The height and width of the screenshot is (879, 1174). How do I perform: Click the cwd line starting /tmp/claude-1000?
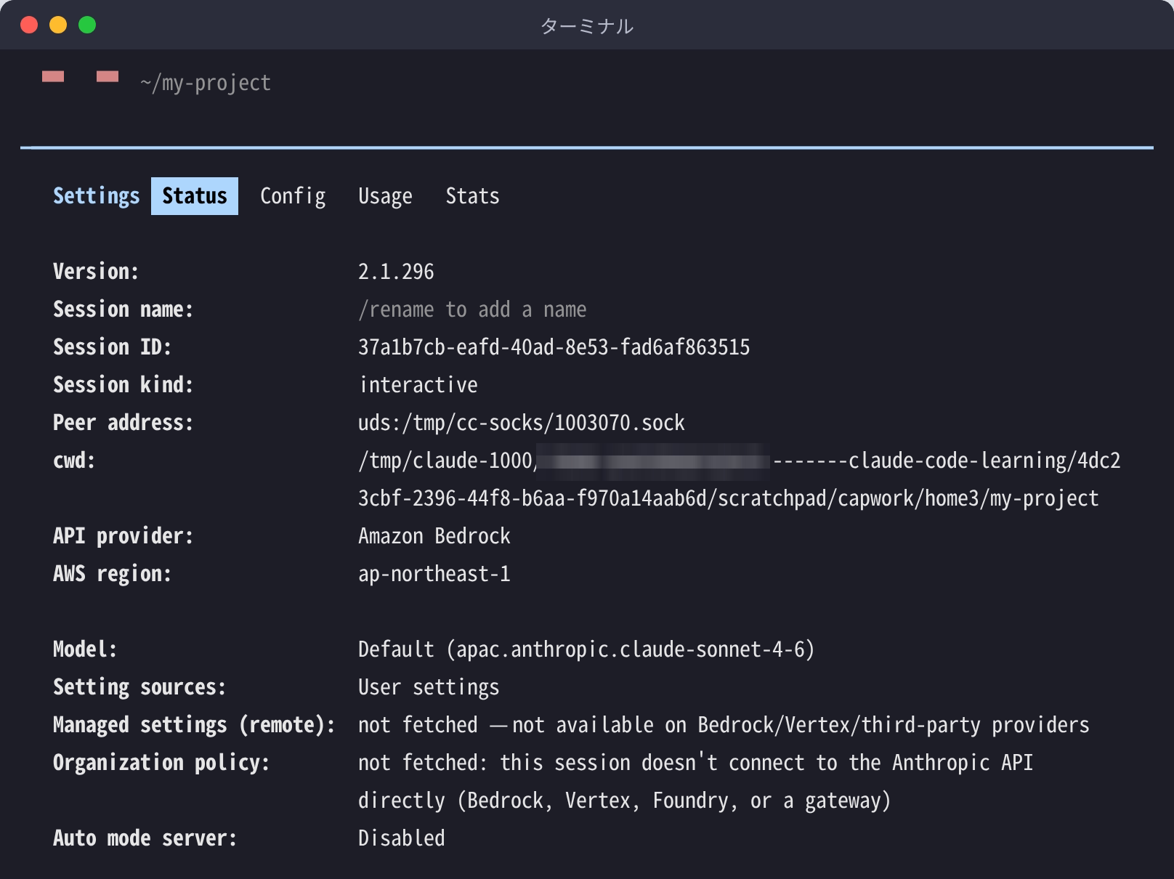[740, 461]
